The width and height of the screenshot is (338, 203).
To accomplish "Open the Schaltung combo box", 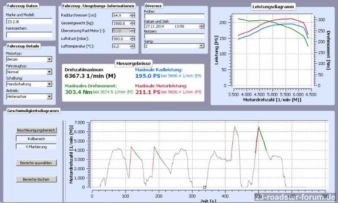I will [x=49, y=84].
